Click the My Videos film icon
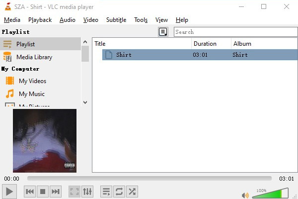 tap(10, 81)
